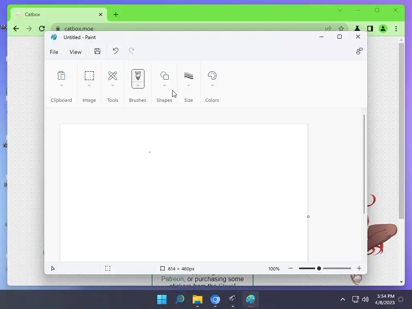Image resolution: width=412 pixels, height=309 pixels.
Task: Open Chrome's three-dot menu
Action: click(396, 29)
